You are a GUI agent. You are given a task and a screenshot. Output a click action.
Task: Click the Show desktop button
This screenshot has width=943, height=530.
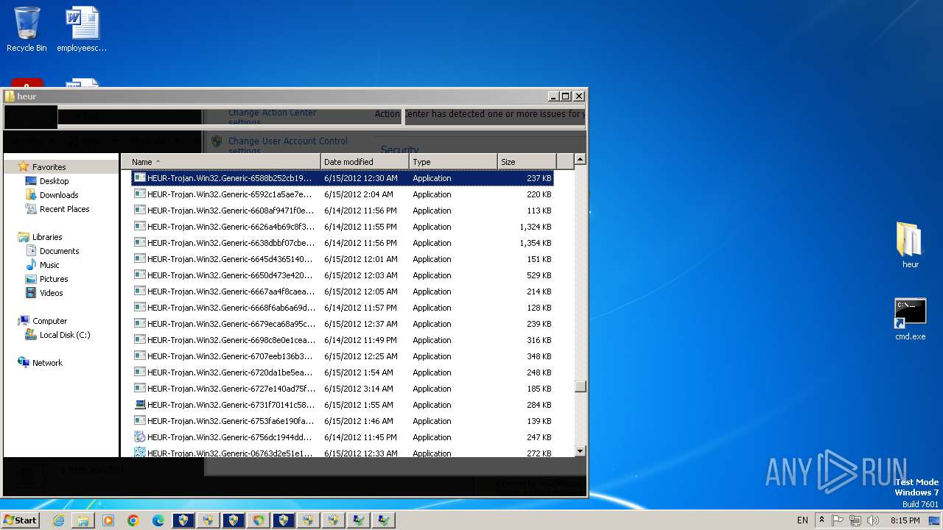pos(936,520)
